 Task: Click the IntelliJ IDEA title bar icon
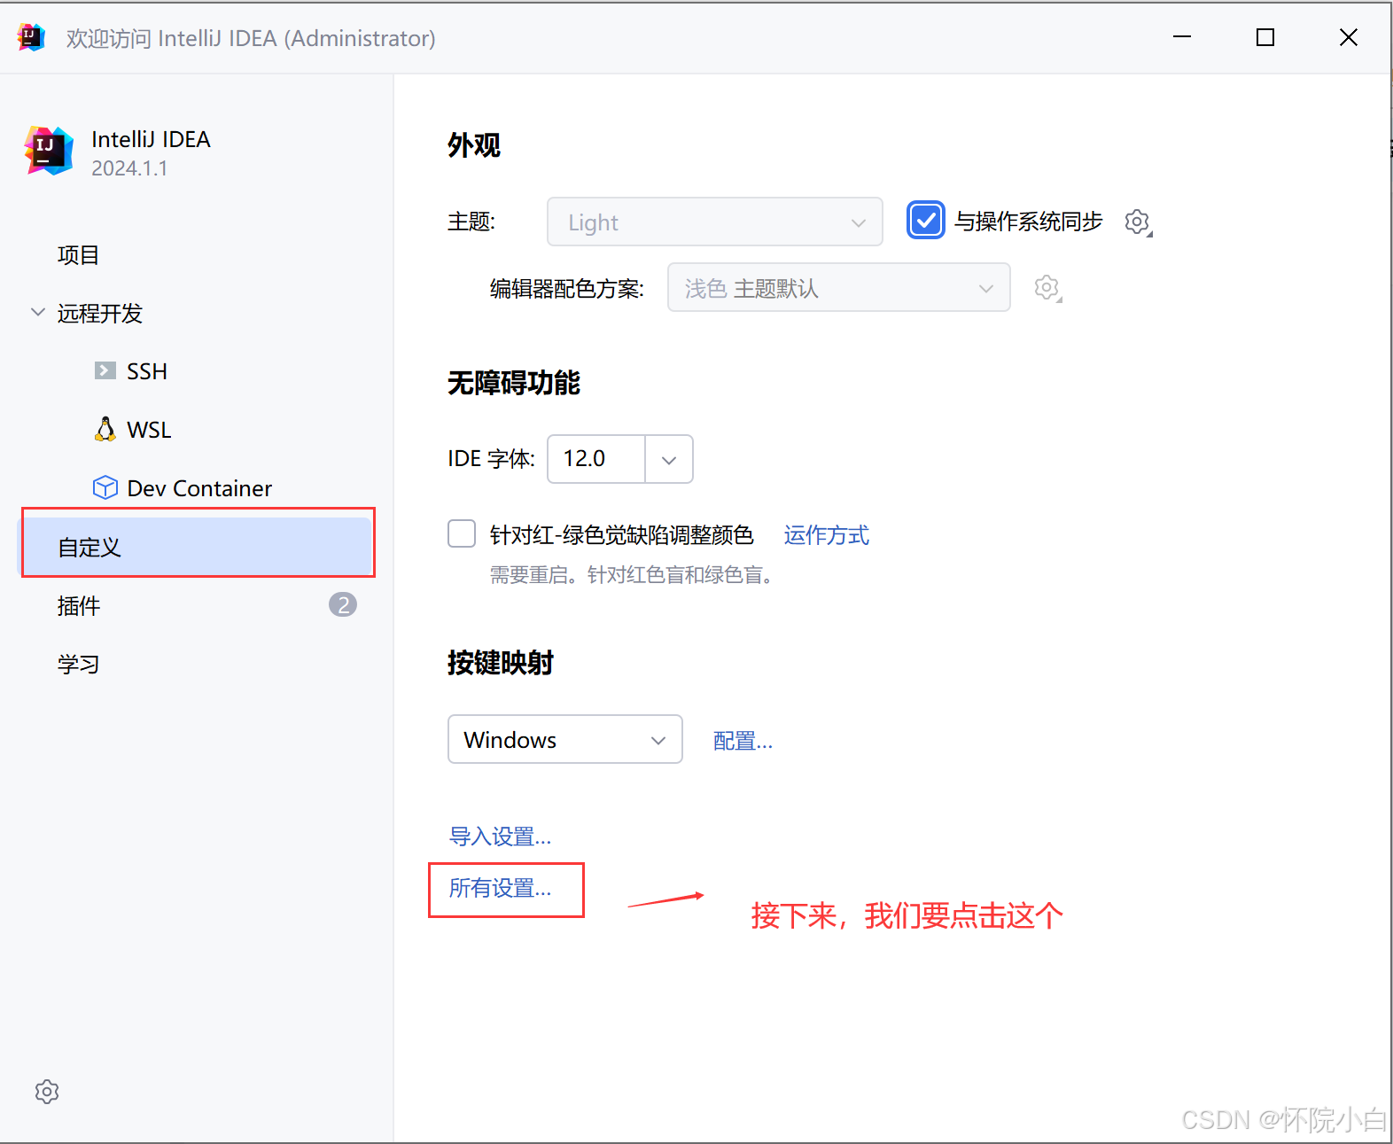(31, 37)
